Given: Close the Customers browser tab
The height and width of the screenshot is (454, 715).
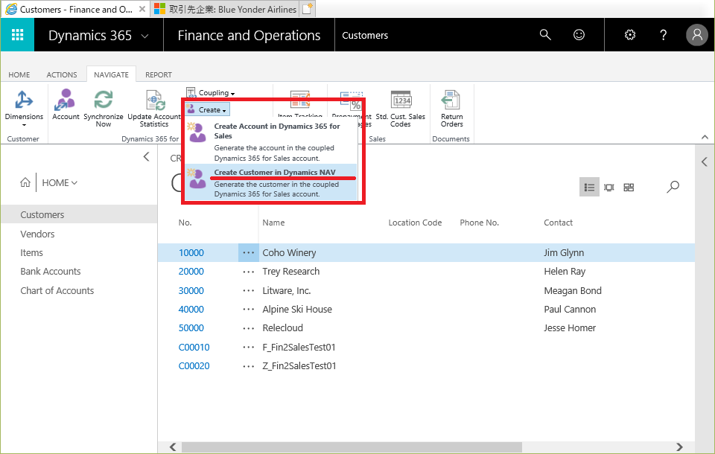Looking at the screenshot, I should coord(142,9).
